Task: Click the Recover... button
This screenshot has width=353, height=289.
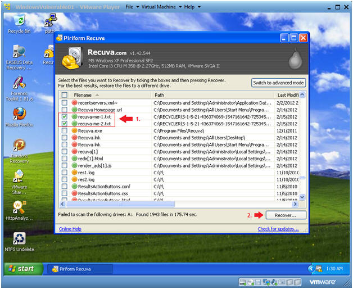Action: [286, 215]
